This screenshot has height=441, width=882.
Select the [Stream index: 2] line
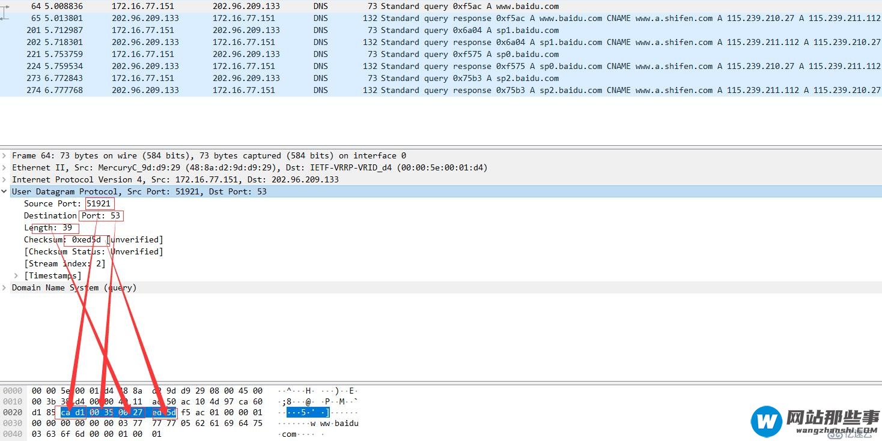tap(65, 263)
